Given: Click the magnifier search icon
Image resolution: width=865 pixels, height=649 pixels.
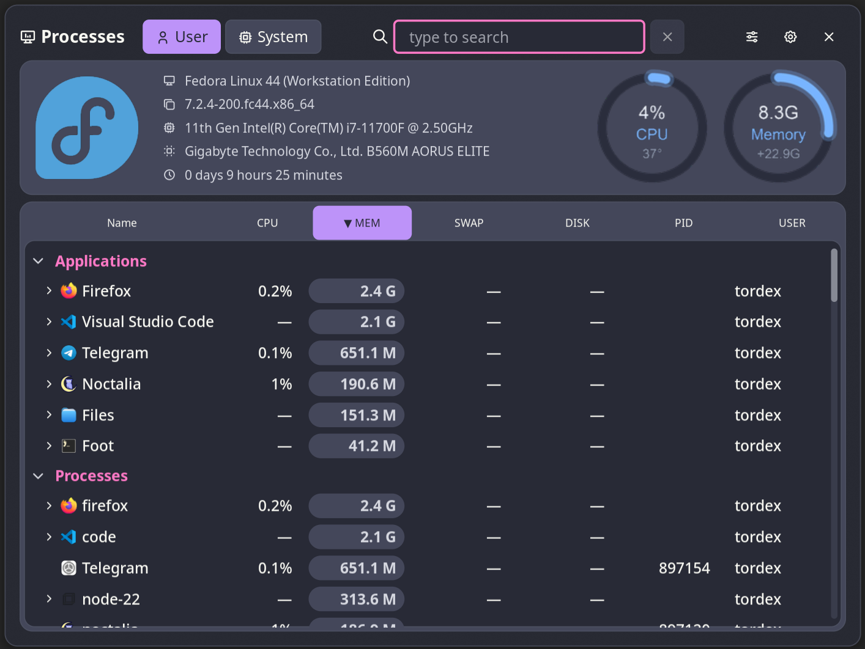Looking at the screenshot, I should (380, 37).
